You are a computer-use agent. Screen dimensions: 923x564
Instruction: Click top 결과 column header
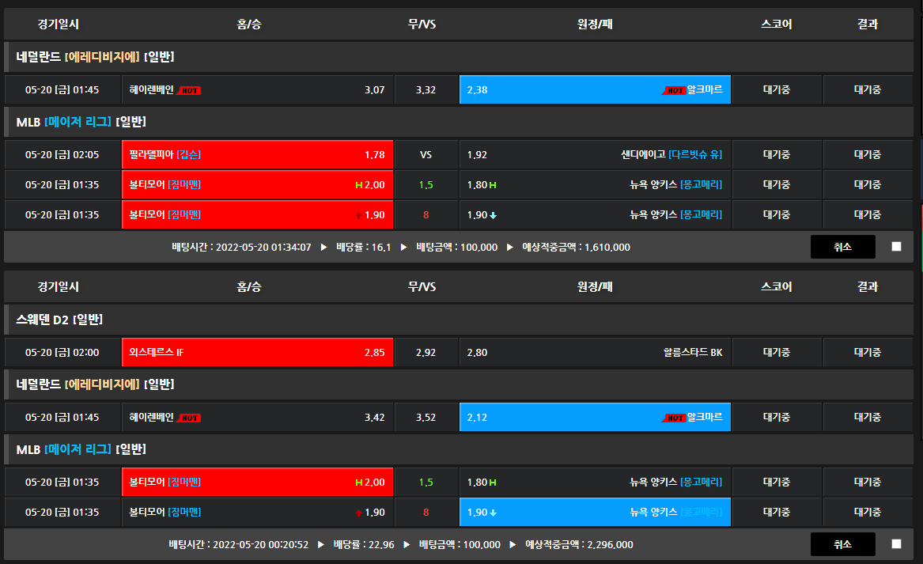click(868, 24)
